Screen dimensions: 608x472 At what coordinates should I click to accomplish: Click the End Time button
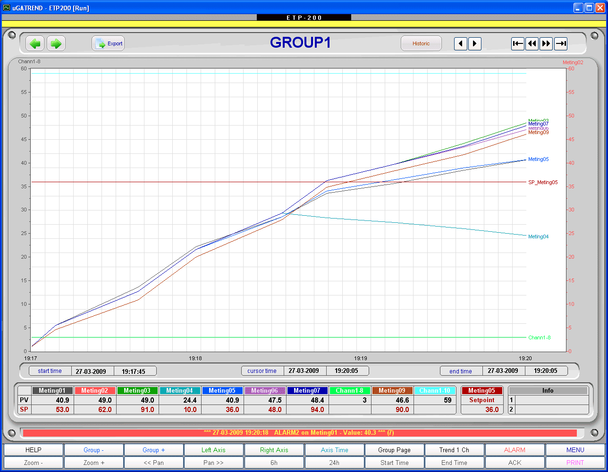tap(455, 463)
